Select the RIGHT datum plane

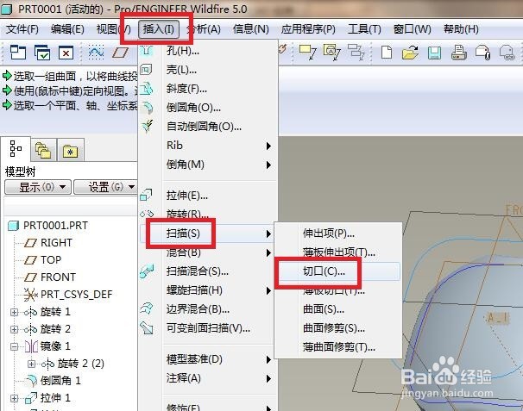tap(48, 243)
